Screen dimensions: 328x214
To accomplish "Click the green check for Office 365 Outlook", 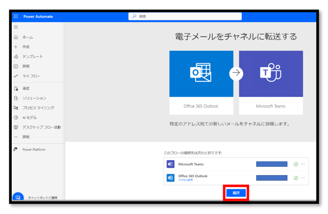I will click(296, 178).
